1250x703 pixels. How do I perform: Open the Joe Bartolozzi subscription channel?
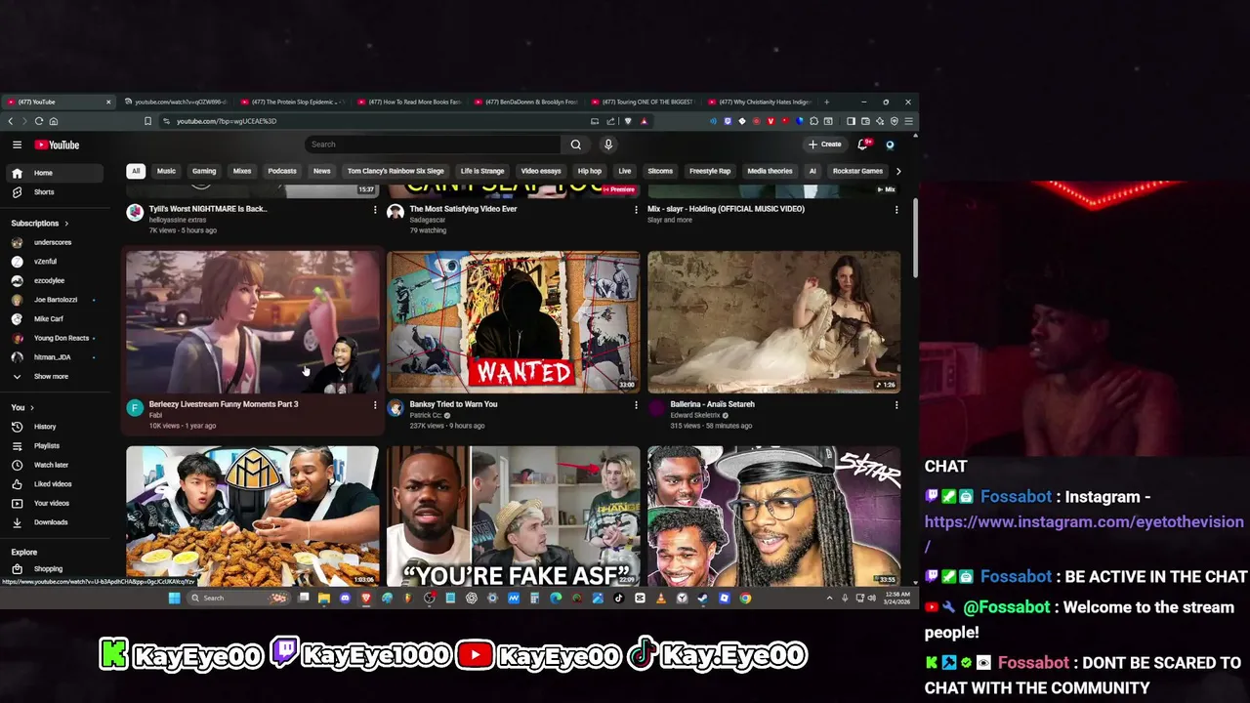[54, 300]
